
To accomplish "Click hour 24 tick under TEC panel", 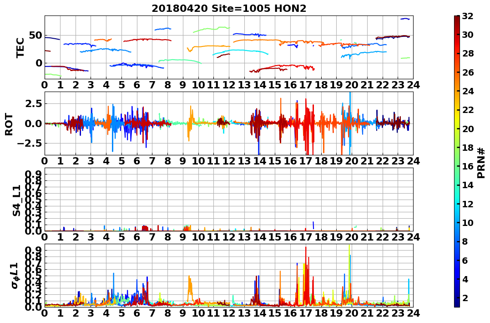I will tap(414, 85).
